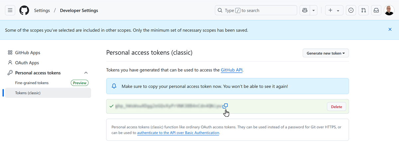The height and width of the screenshot is (147, 399).
Task: Dismiss the scopes notice banner
Action: [390, 30]
